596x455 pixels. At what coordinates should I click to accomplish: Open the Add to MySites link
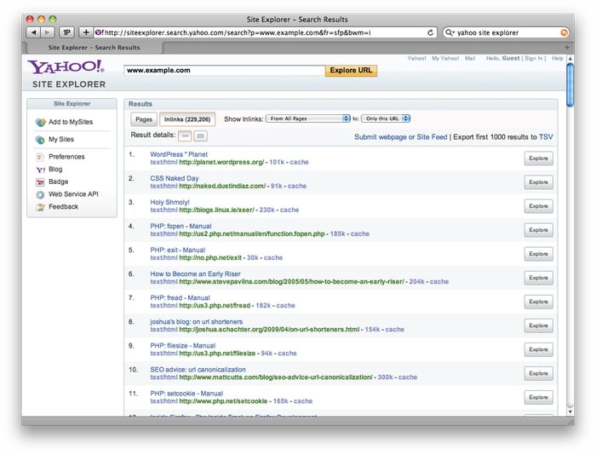point(71,122)
